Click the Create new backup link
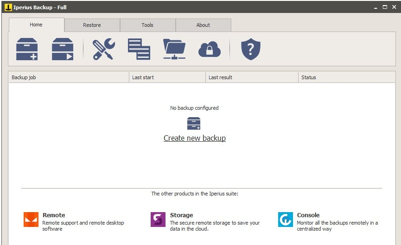The image size is (401, 245). (195, 138)
